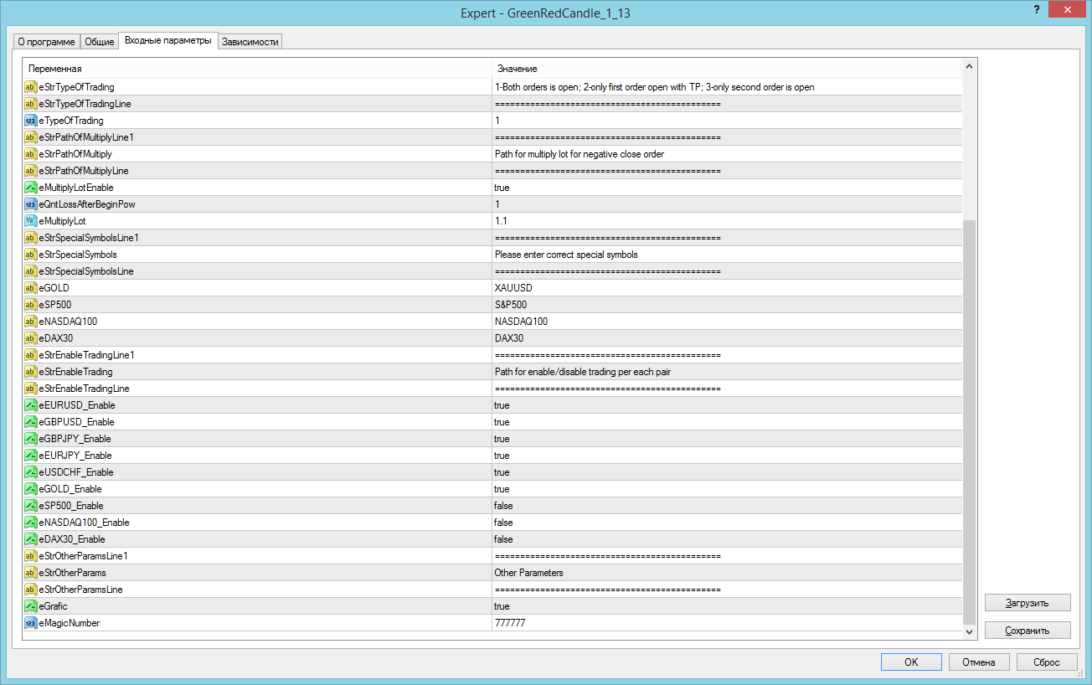Click the 'Other Parameters' value text
Image resolution: width=1092 pixels, height=685 pixels.
click(x=529, y=573)
